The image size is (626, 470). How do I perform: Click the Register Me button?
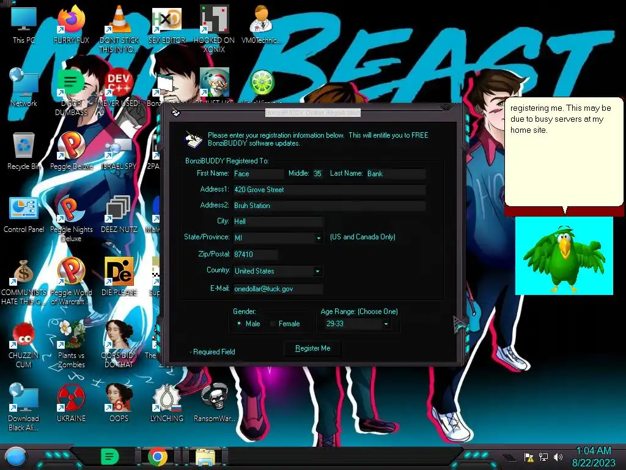(x=312, y=348)
